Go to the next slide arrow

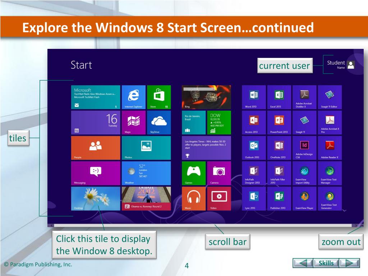click(349, 263)
